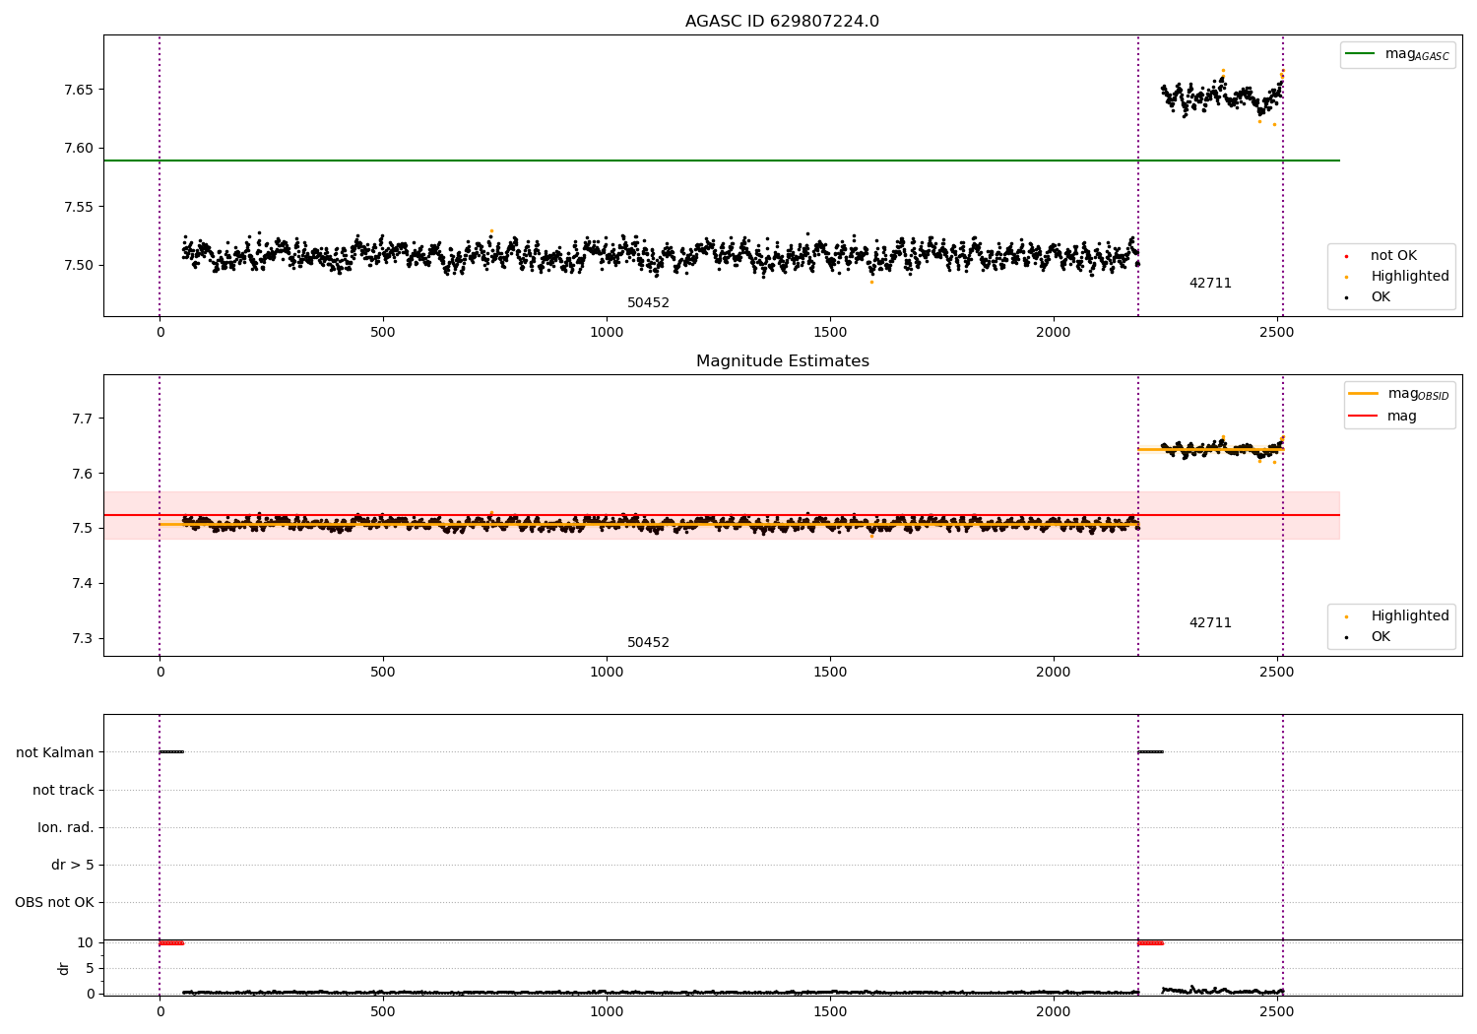Click the Magnitude Estimates plot title
The height and width of the screenshot is (1034, 1477).
point(782,361)
